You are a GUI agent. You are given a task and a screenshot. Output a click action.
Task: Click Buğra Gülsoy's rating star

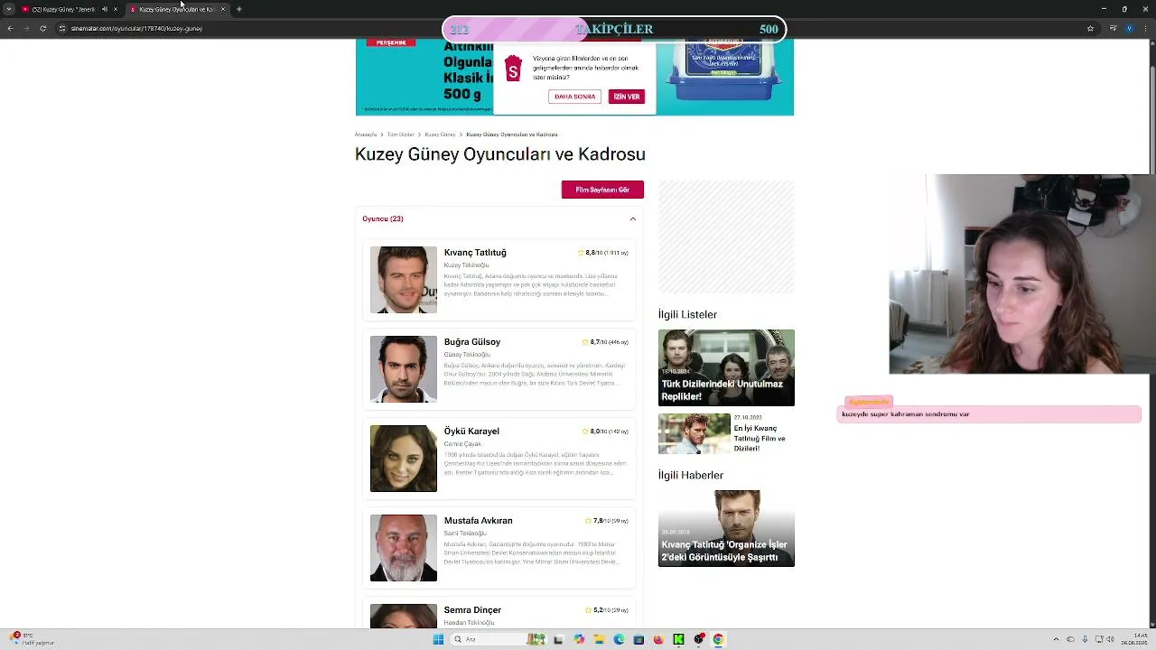pos(585,342)
